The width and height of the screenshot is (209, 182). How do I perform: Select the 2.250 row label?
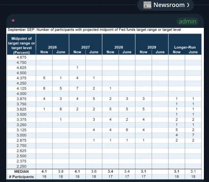(21, 166)
